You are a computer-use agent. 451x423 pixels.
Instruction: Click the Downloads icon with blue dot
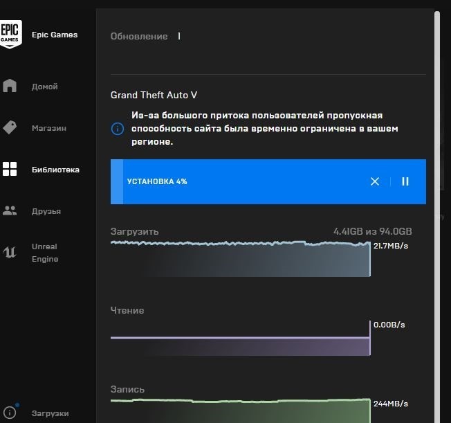[10, 413]
